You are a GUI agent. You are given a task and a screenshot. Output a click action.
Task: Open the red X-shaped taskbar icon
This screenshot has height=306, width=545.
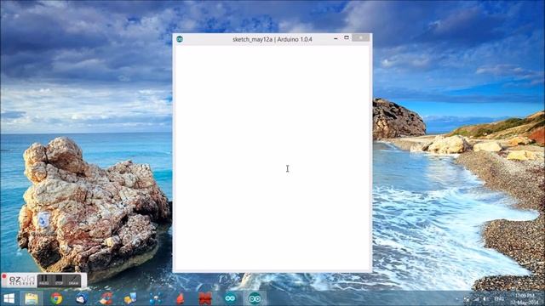pyautogui.click(x=205, y=298)
